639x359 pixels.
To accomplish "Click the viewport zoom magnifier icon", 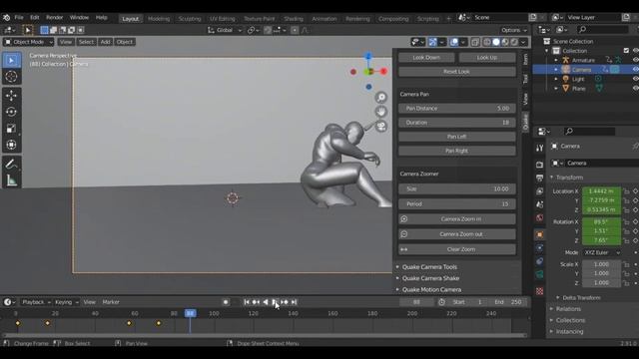I will [x=381, y=98].
